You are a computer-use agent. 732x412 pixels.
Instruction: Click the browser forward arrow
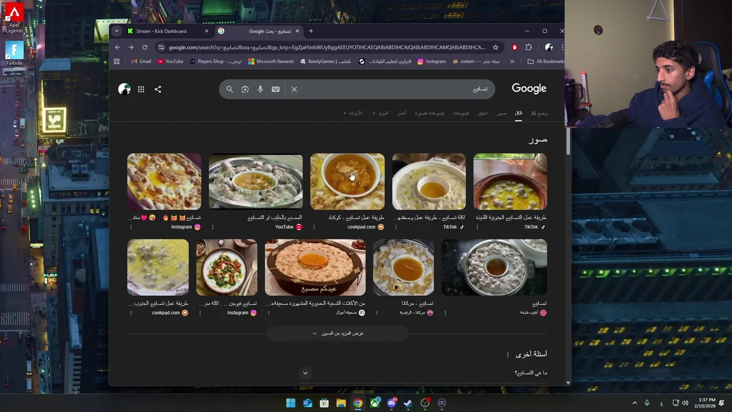tap(131, 47)
